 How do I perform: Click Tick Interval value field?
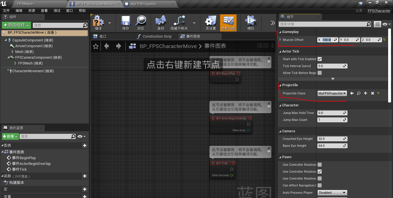point(332,66)
